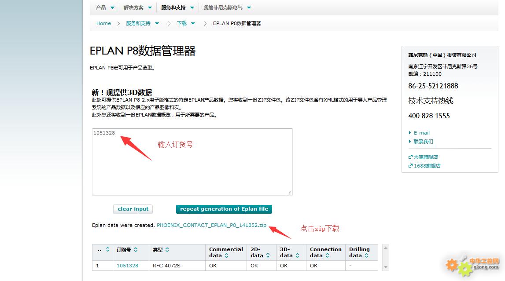
Task: Focus the order number text area
Action: (x=192, y=162)
